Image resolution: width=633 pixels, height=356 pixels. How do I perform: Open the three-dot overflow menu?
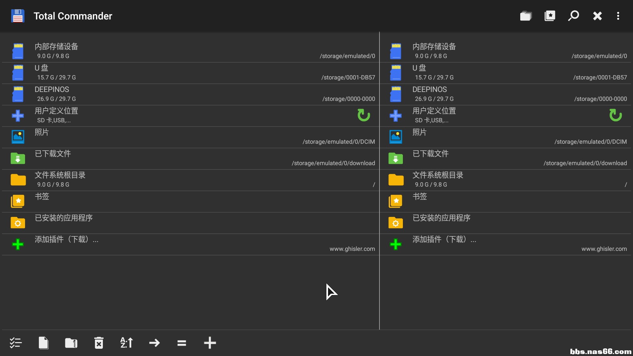(618, 16)
